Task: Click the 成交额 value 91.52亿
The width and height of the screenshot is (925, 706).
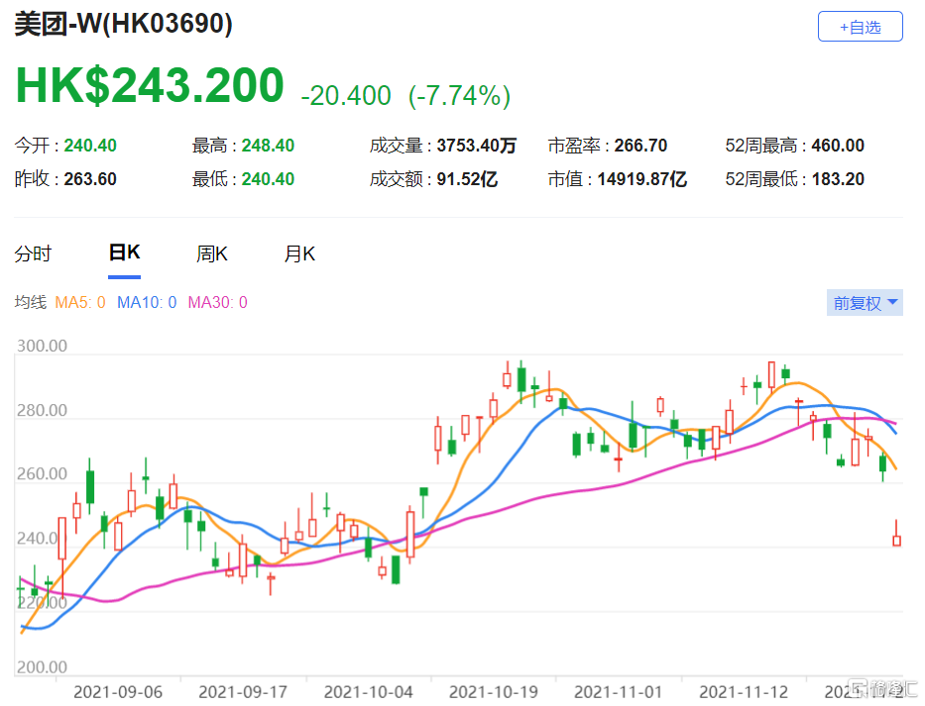Action: (467, 178)
